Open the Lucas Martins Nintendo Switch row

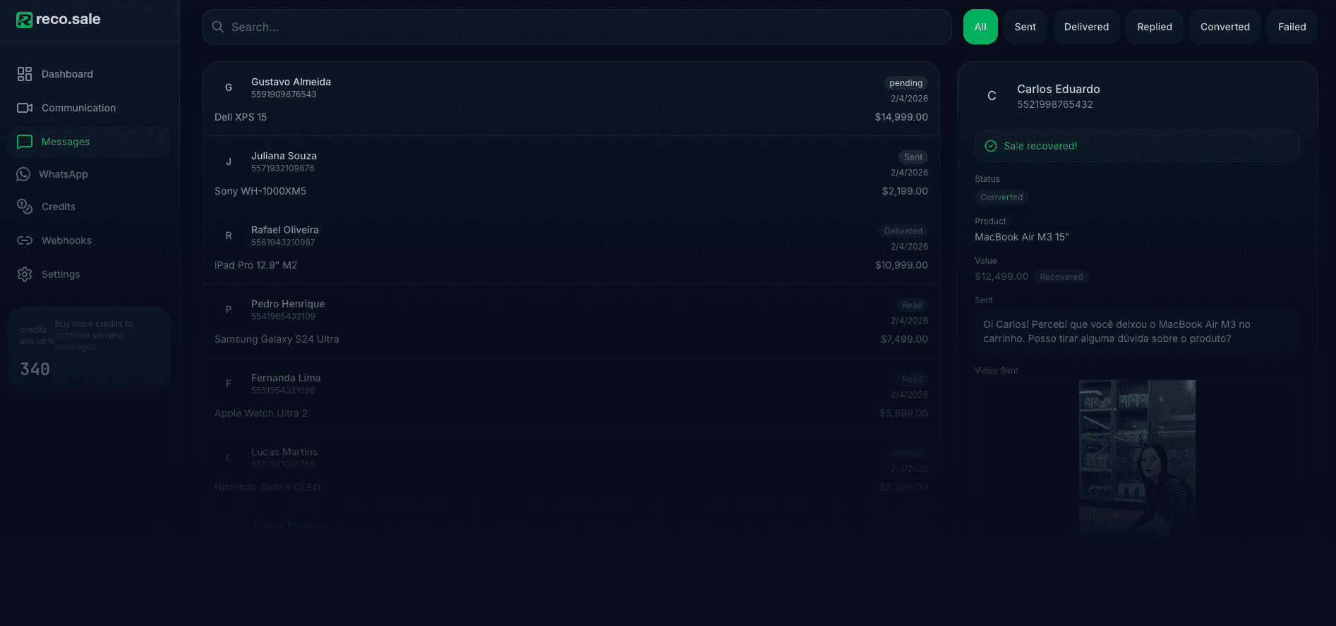pyautogui.click(x=571, y=469)
